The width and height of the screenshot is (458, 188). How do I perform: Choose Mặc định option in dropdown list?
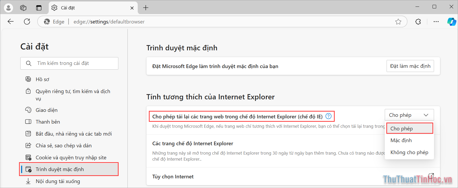pos(410,140)
